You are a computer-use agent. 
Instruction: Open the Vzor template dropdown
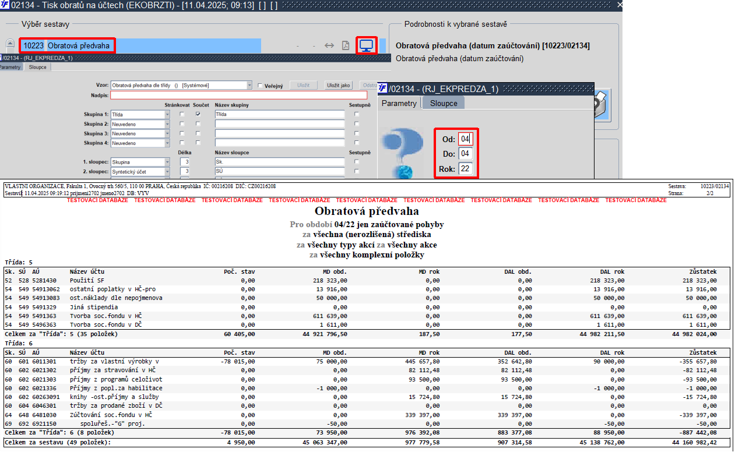pos(249,85)
